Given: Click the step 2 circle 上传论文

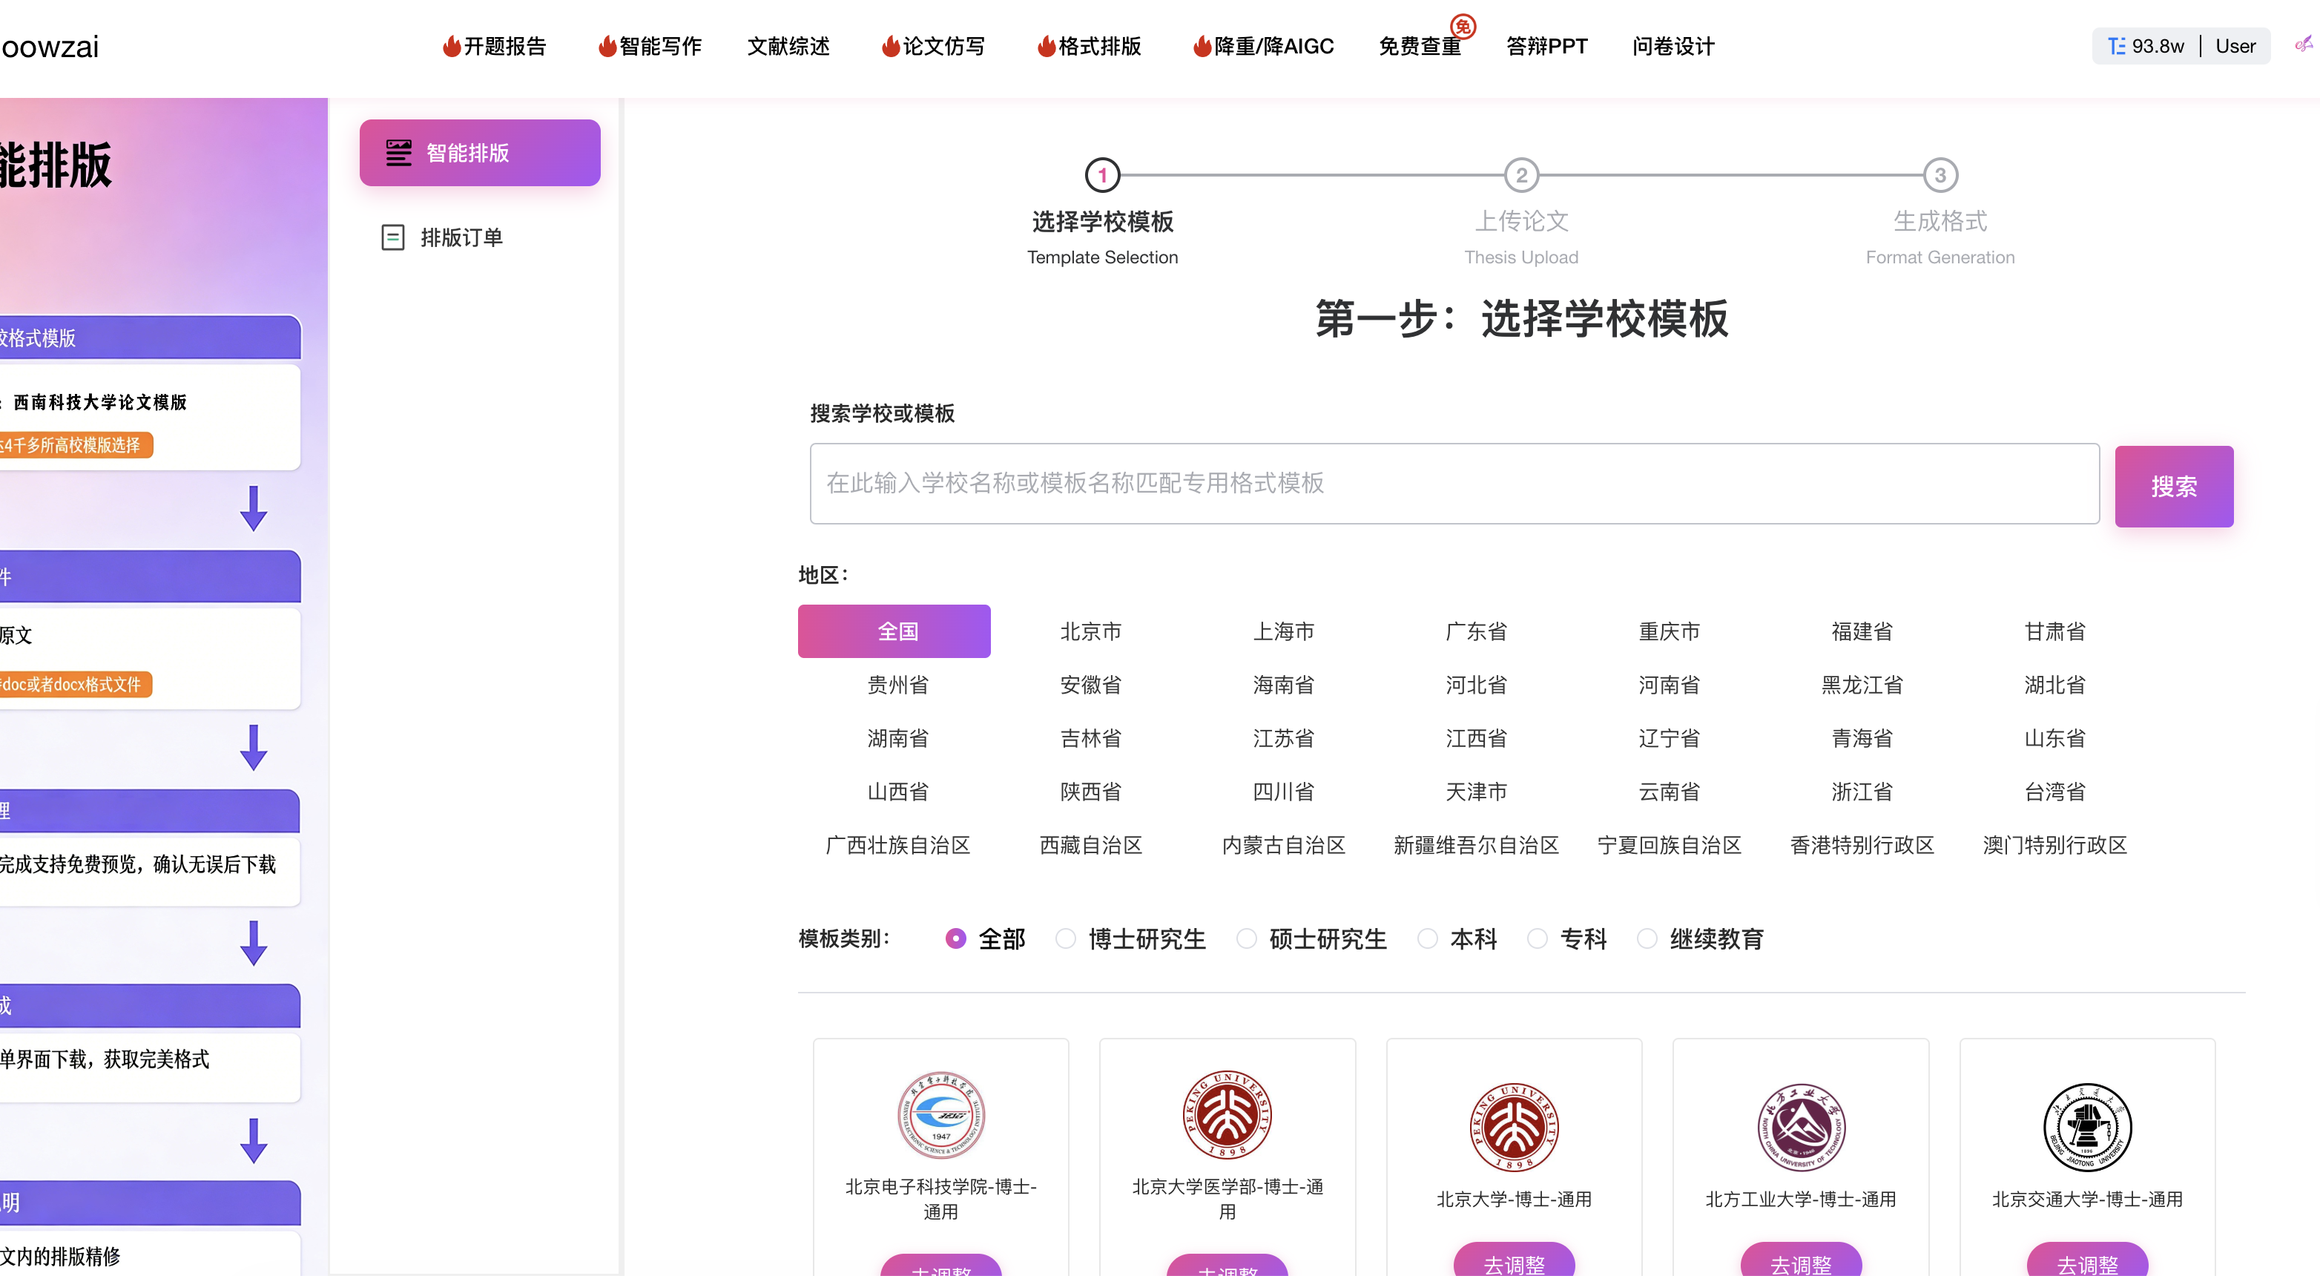Looking at the screenshot, I should [x=1521, y=175].
